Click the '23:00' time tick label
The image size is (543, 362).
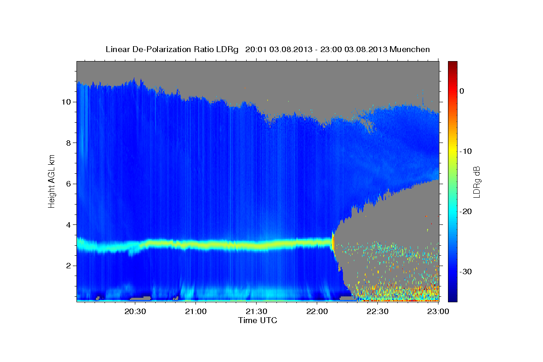click(x=438, y=312)
